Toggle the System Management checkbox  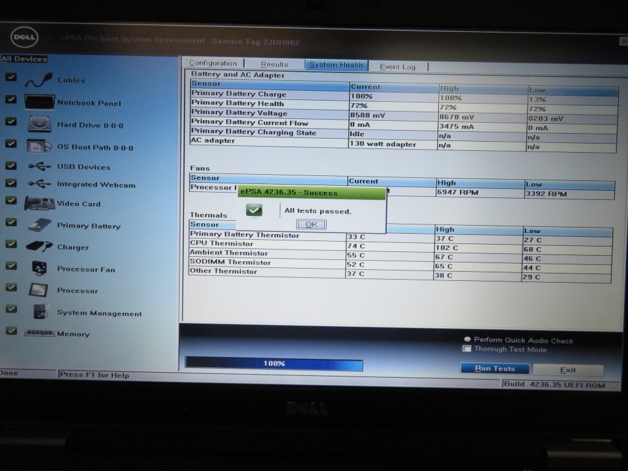11,309
